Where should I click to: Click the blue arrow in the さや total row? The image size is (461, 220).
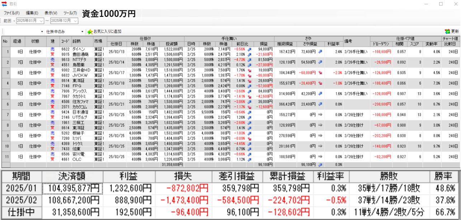(320, 165)
